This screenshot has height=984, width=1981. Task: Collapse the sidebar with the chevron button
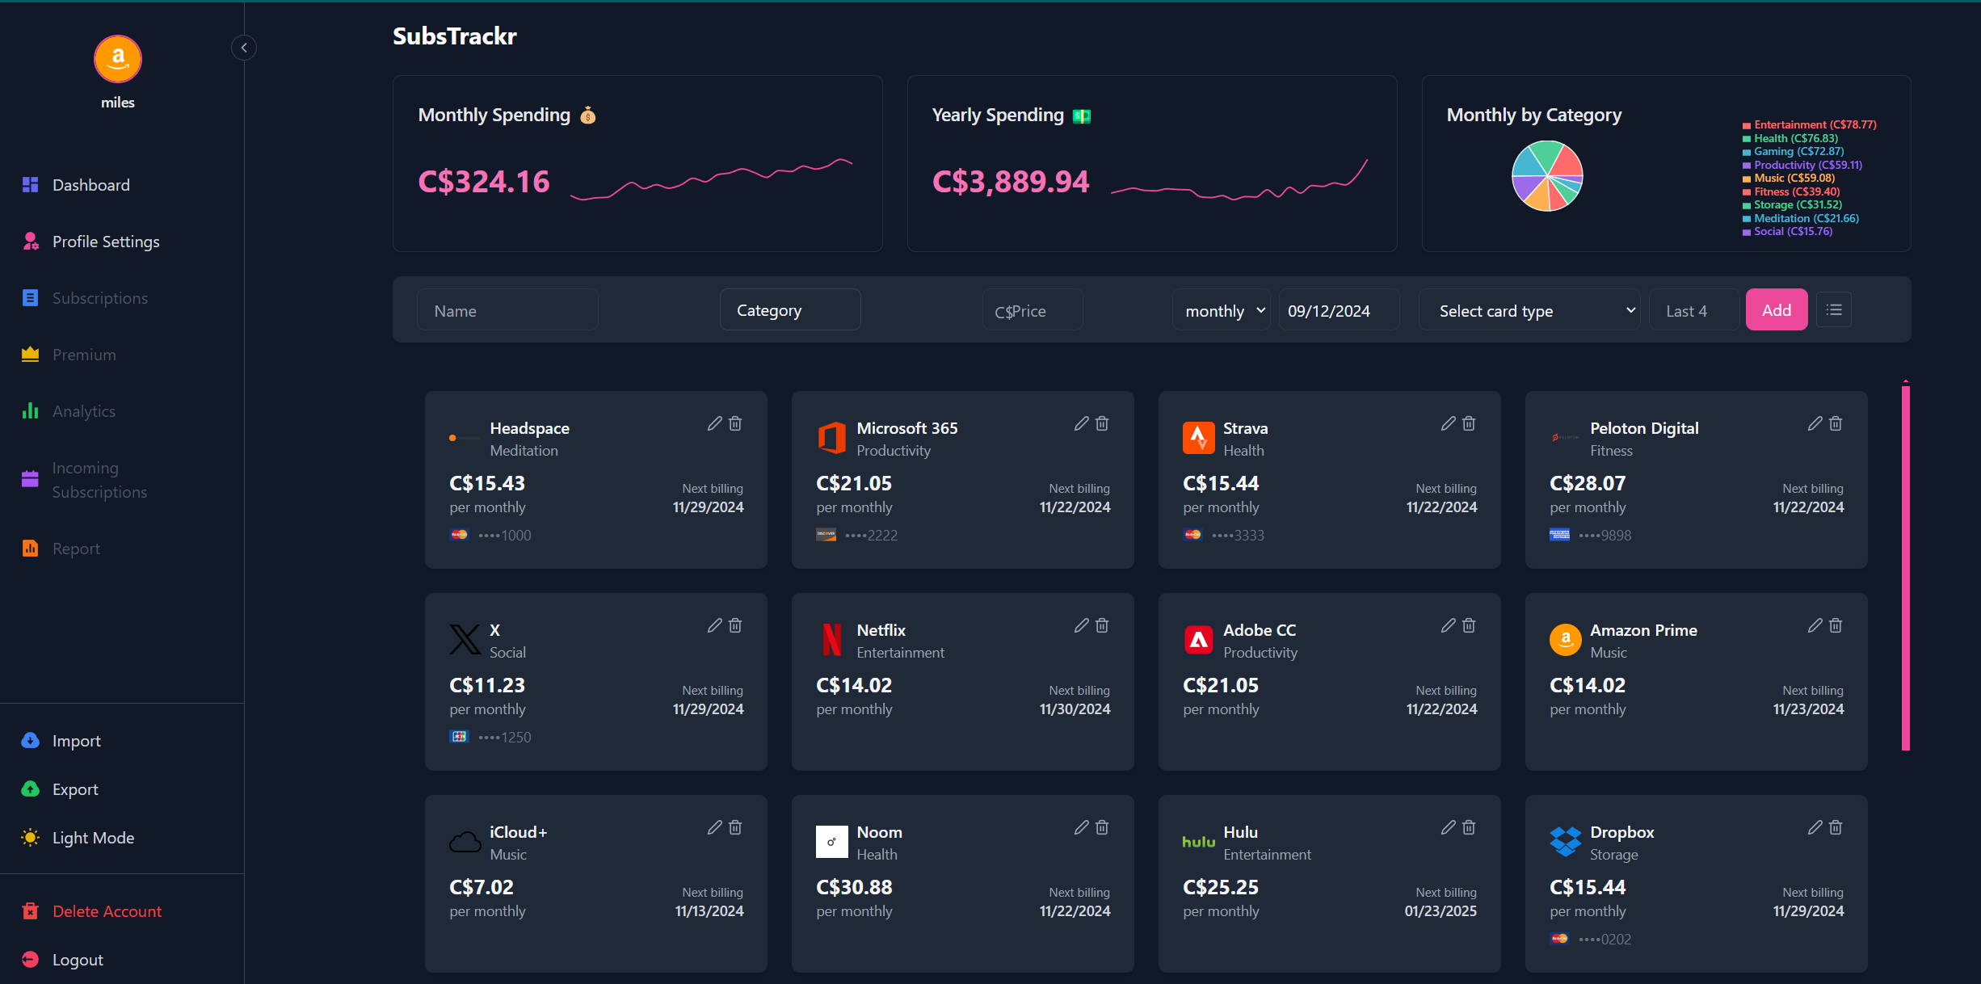244,48
